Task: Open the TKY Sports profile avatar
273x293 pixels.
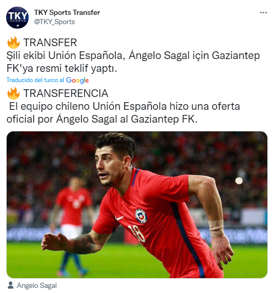Action: [x=17, y=17]
